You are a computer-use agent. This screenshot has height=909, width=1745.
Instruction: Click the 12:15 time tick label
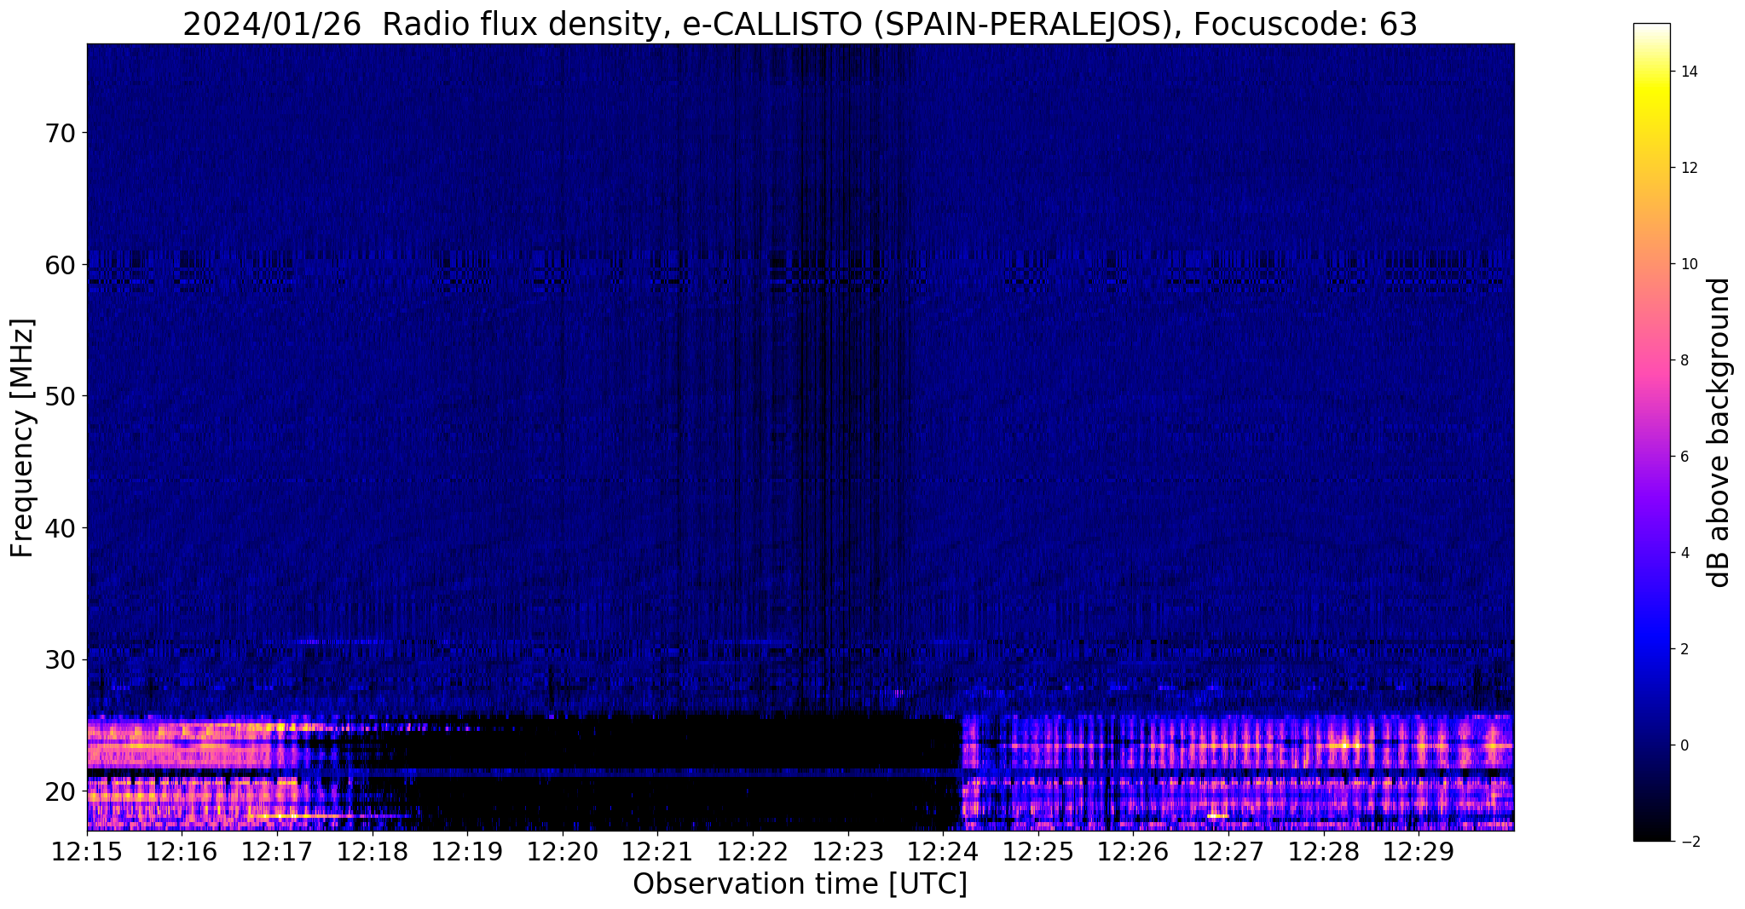[x=87, y=851]
